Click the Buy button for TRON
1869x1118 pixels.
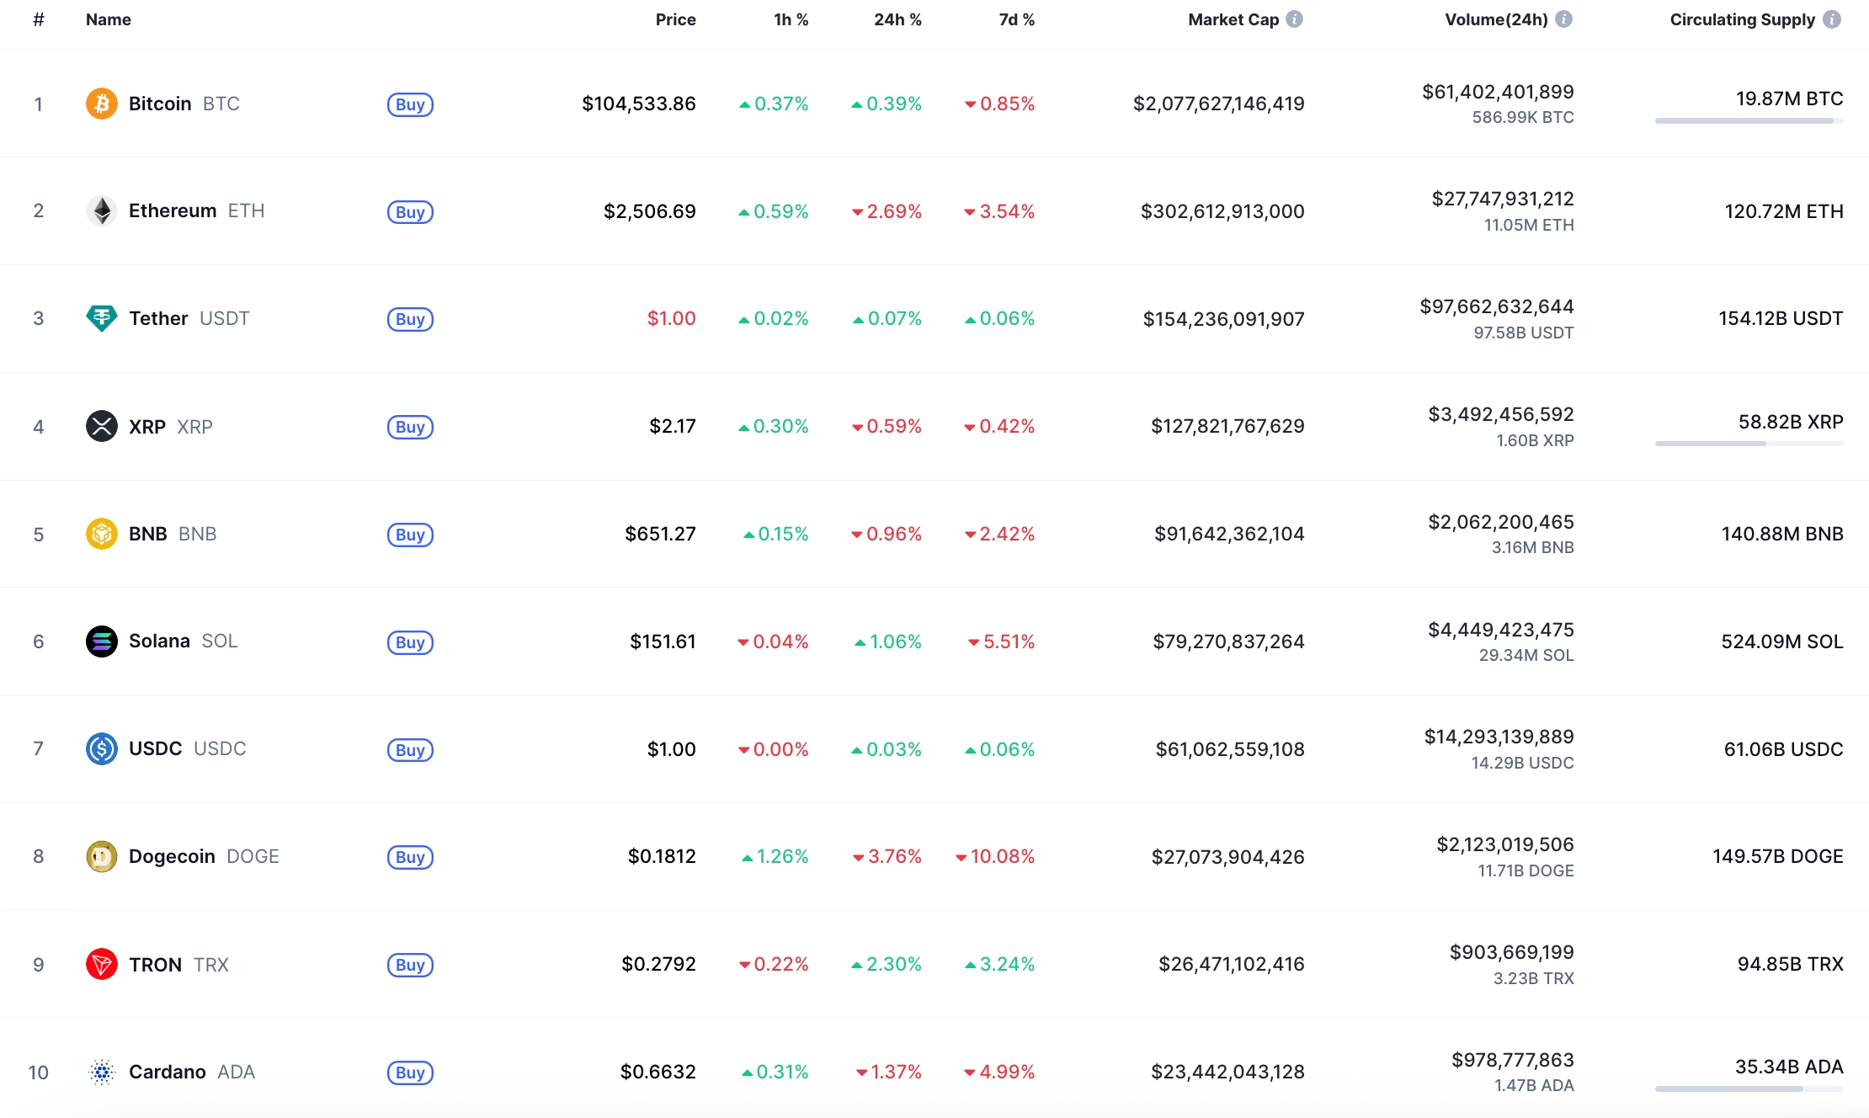[x=410, y=965]
